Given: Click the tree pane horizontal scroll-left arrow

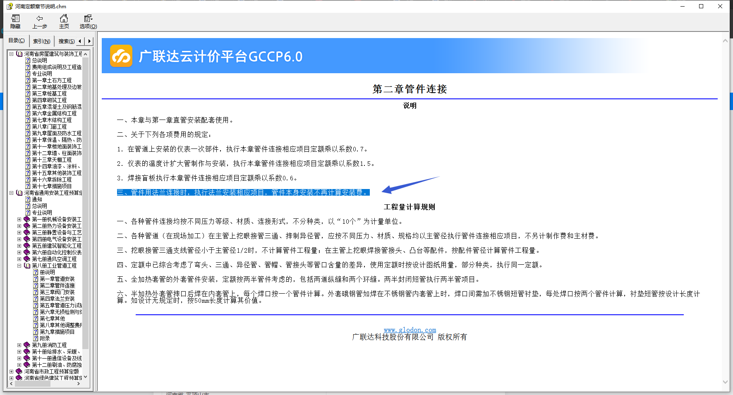Looking at the screenshot, I should pos(12,383).
